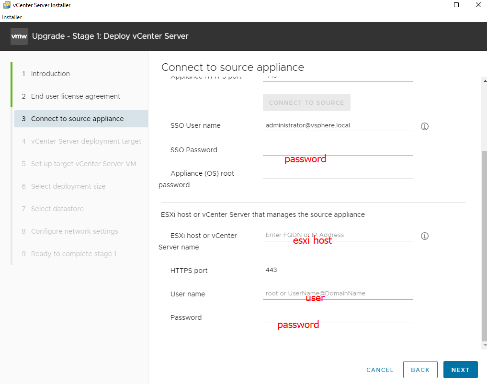
Task: Focus the SSO Password field
Action: tap(338, 150)
